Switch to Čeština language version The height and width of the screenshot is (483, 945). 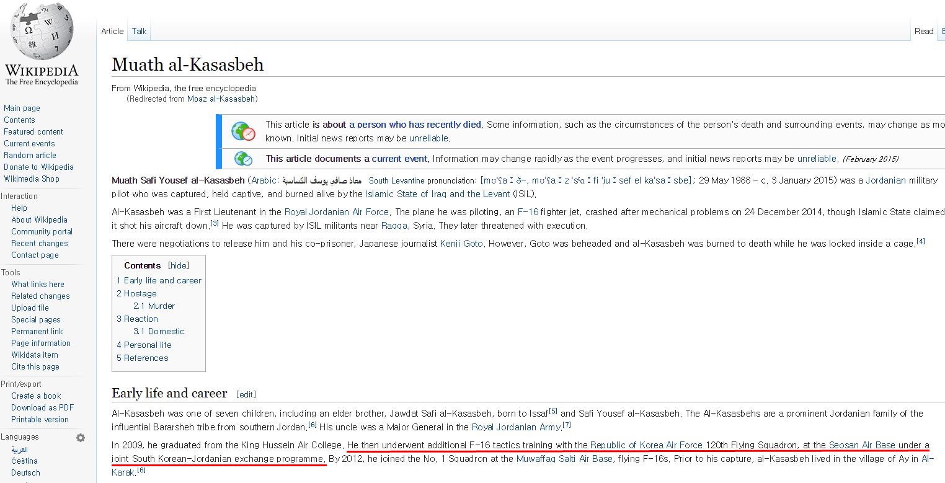[x=24, y=461]
